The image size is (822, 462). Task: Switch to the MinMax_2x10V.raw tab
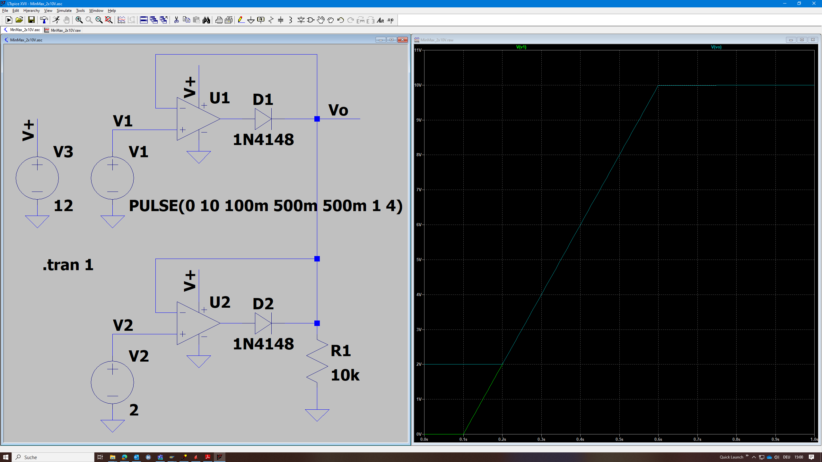(x=63, y=30)
